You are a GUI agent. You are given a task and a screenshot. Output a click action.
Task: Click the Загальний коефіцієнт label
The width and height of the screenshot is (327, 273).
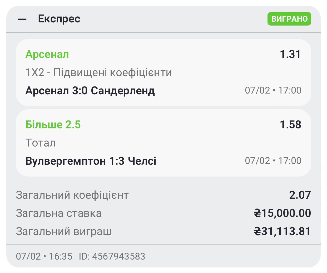[72, 195]
